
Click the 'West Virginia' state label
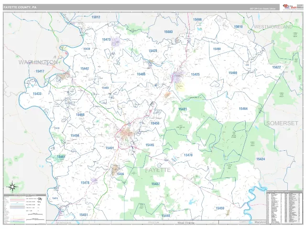click(x=186, y=222)
